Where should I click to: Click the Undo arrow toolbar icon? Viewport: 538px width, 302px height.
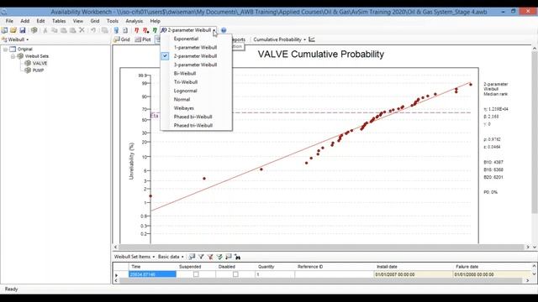93,30
